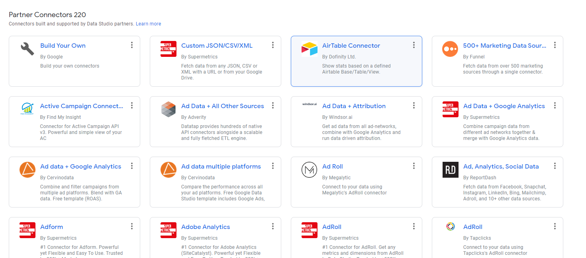Image resolution: width=586 pixels, height=258 pixels.
Task: Open the Adobe Analytics connector title
Action: 206,227
